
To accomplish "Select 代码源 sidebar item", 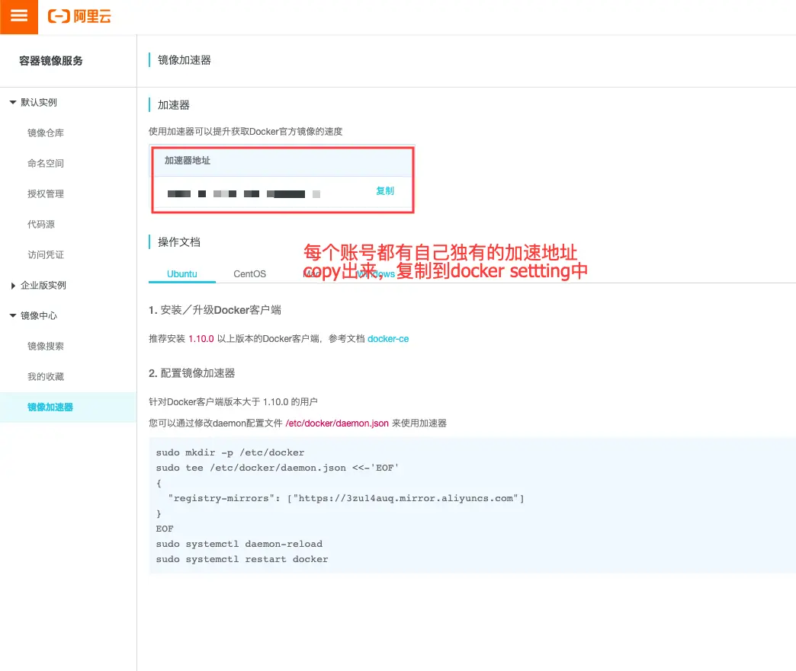I will (41, 224).
